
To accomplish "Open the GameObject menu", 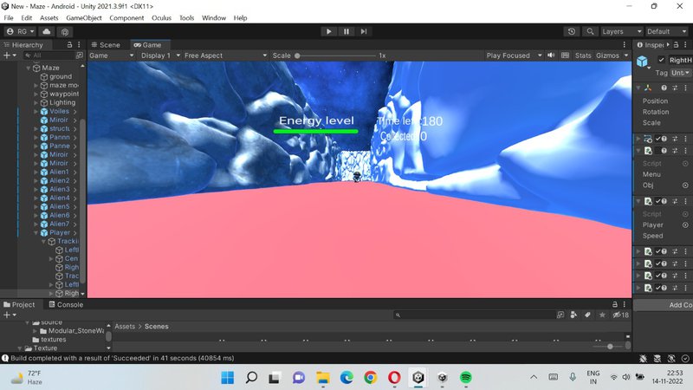I will click(83, 17).
